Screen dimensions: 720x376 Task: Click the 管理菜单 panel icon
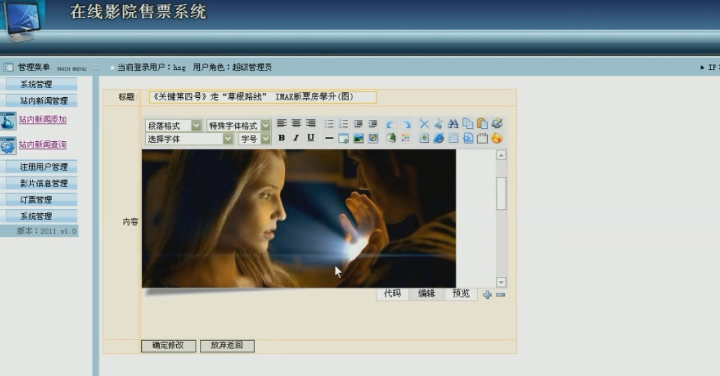8,68
